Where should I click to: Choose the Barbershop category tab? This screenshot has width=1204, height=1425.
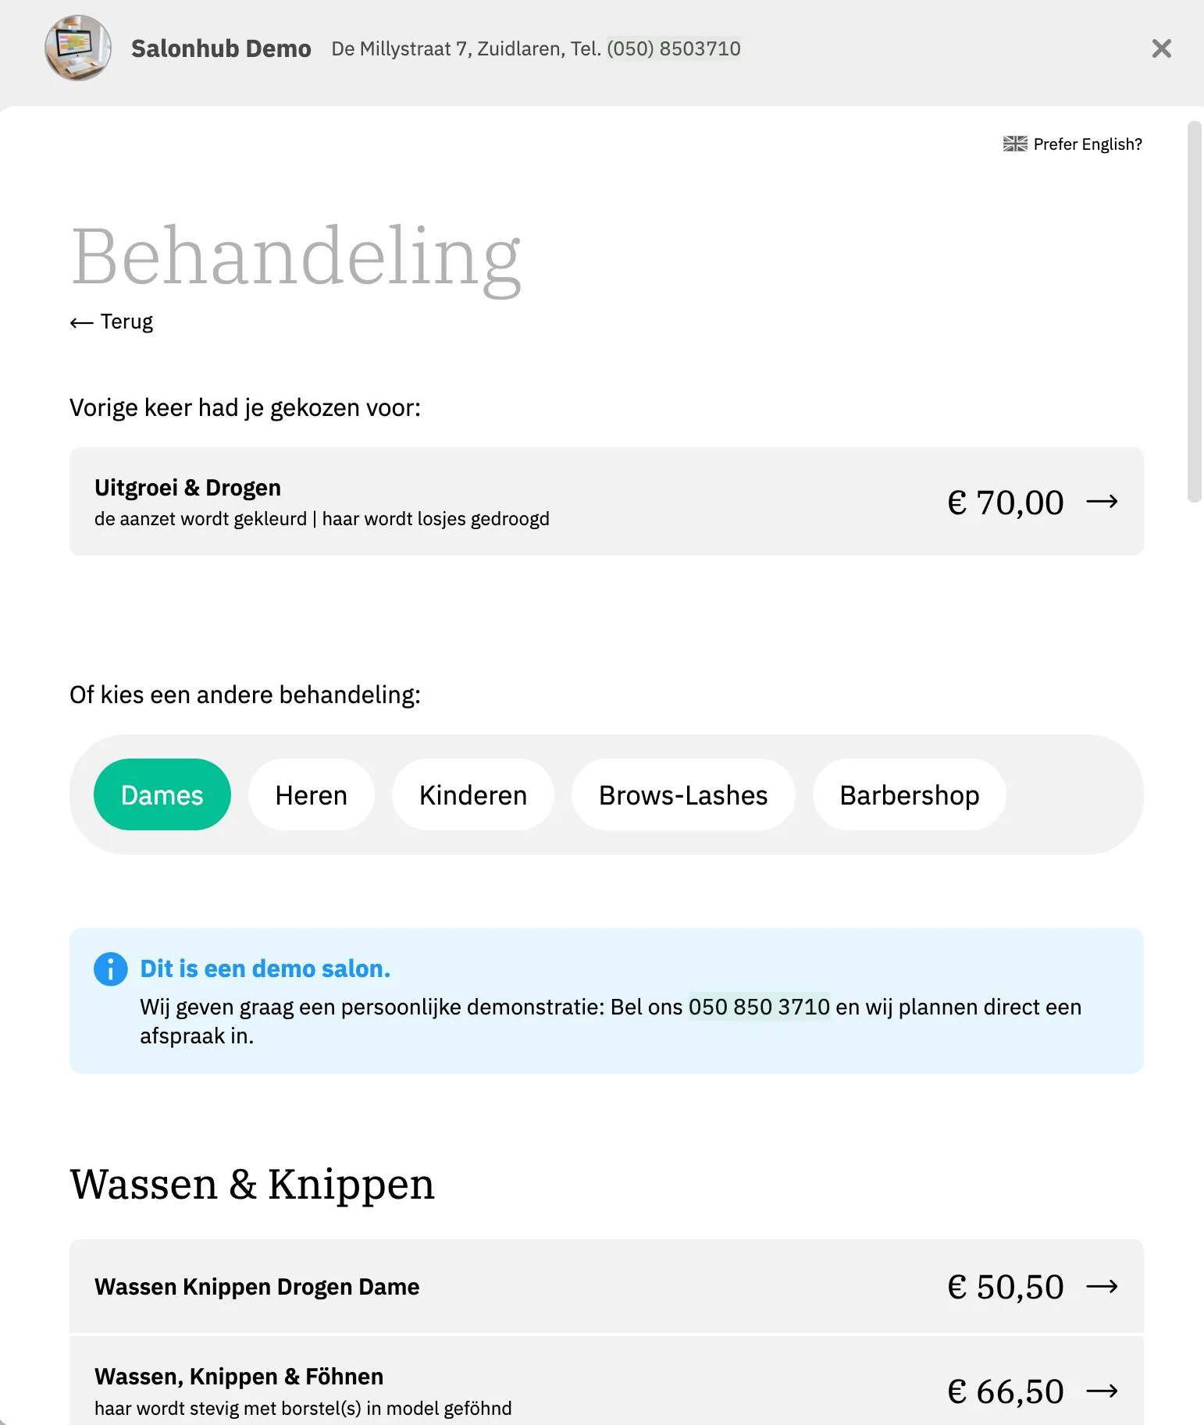[909, 795]
